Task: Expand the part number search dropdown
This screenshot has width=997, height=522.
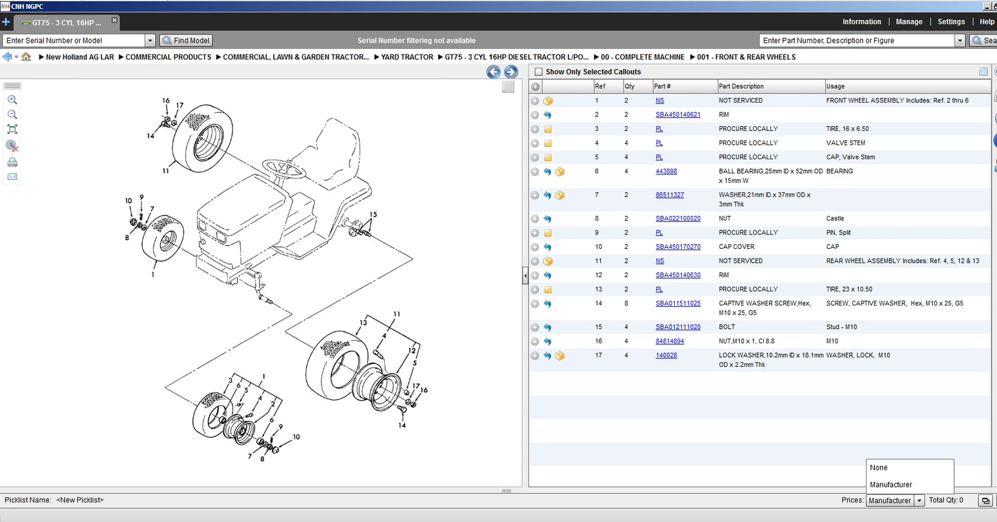Action: (959, 41)
